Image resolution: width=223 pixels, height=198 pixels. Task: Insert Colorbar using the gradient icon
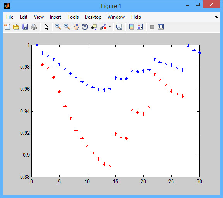tap(131, 27)
